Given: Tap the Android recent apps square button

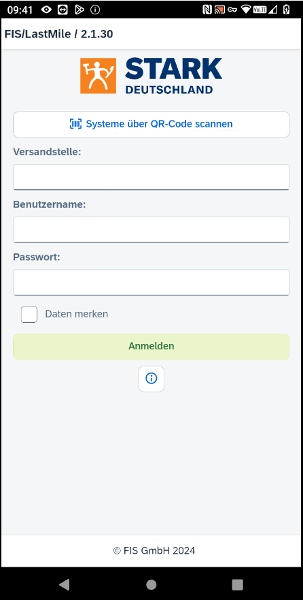Looking at the screenshot, I should (x=237, y=584).
